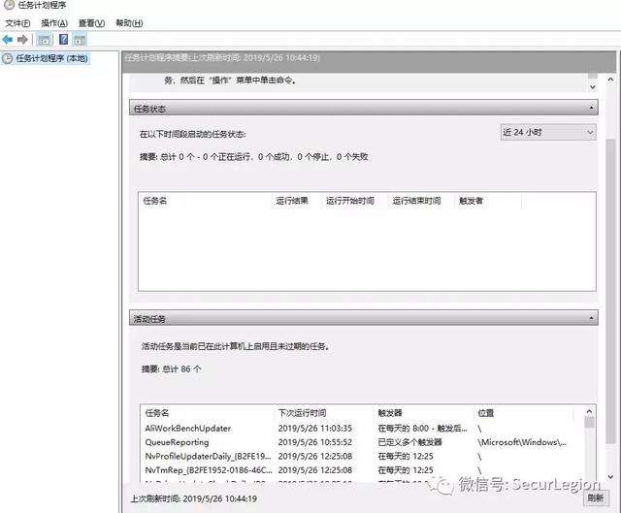Sort by 运行结束时间 column header
This screenshot has width=621, height=513.
click(416, 201)
